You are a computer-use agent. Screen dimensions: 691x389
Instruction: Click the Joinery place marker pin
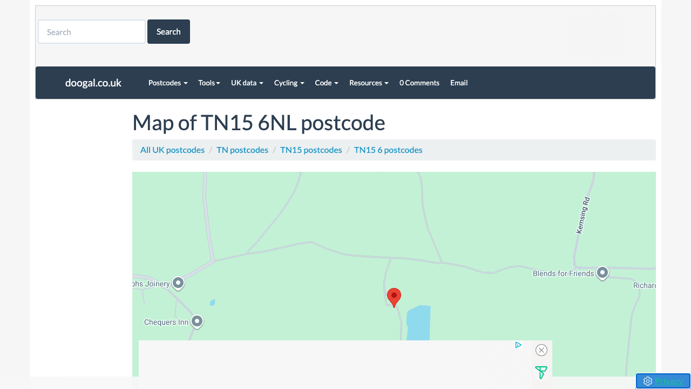click(x=178, y=283)
